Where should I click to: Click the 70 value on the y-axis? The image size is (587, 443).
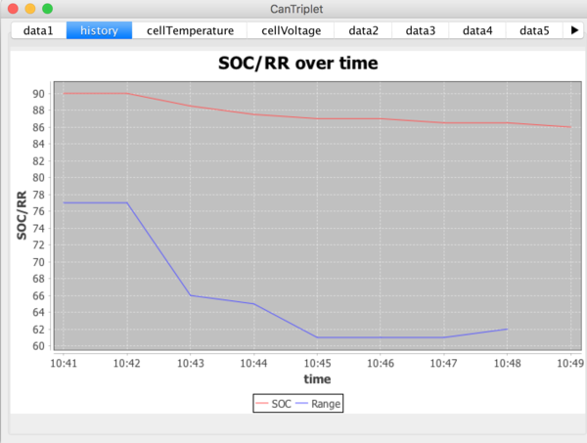coord(38,262)
